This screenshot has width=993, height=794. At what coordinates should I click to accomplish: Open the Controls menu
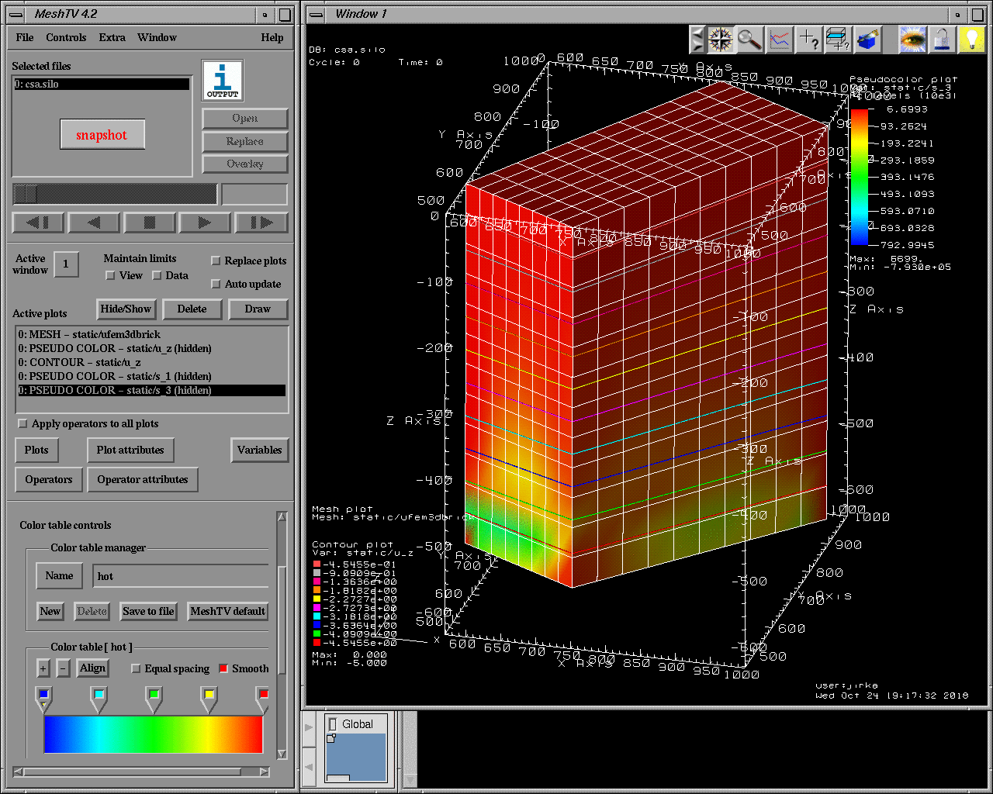pyautogui.click(x=66, y=37)
